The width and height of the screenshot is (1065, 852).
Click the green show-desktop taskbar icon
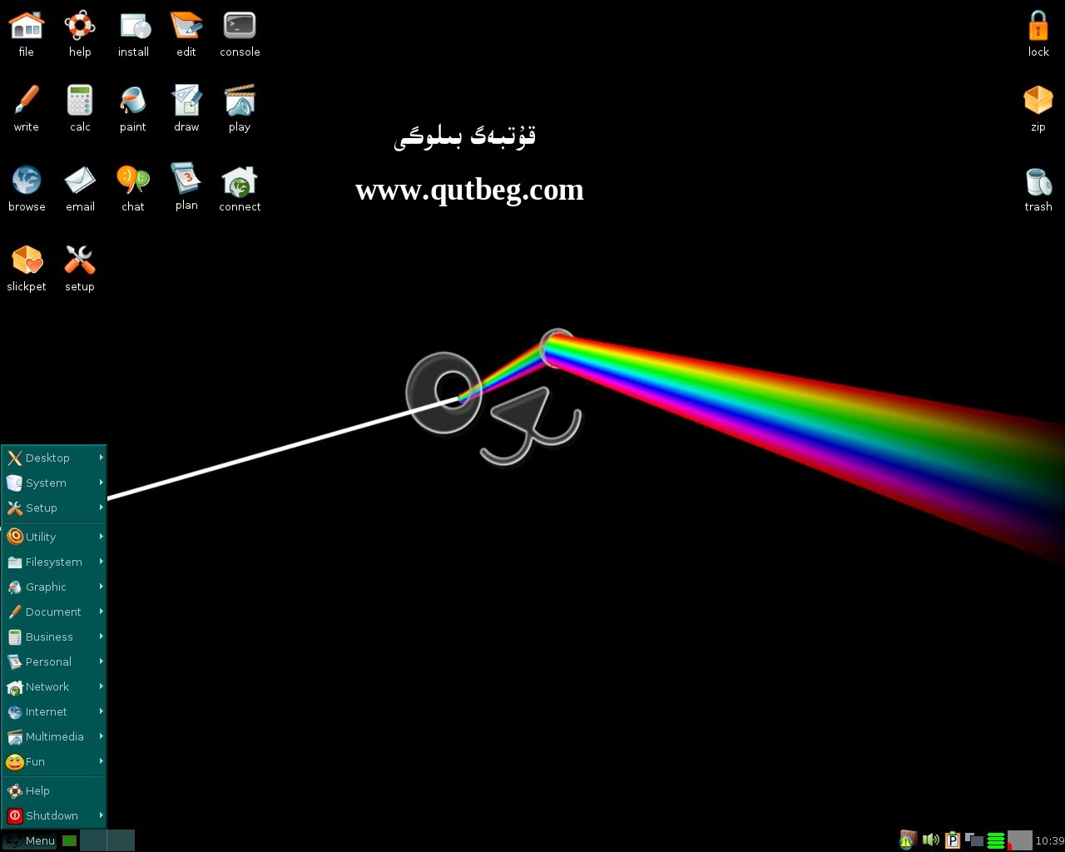click(x=70, y=841)
